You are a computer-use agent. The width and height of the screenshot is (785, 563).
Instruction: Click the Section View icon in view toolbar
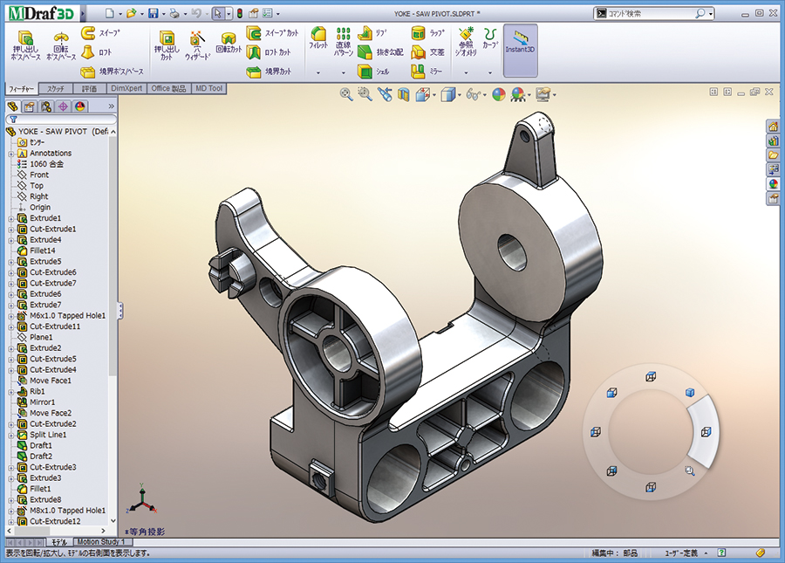point(404,94)
